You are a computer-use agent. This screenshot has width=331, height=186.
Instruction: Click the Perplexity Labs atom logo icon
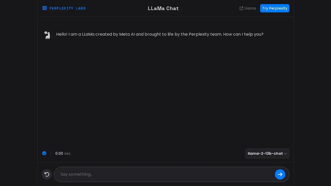pyautogui.click(x=44, y=8)
